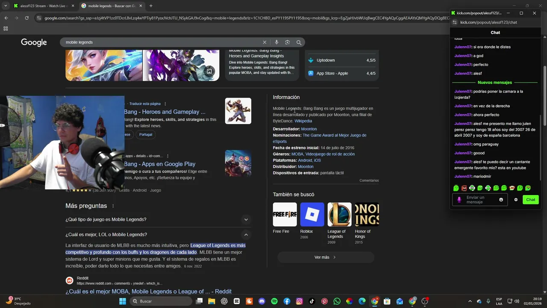The width and height of the screenshot is (547, 308).
Task: Click the Google logo
Action: (34, 42)
